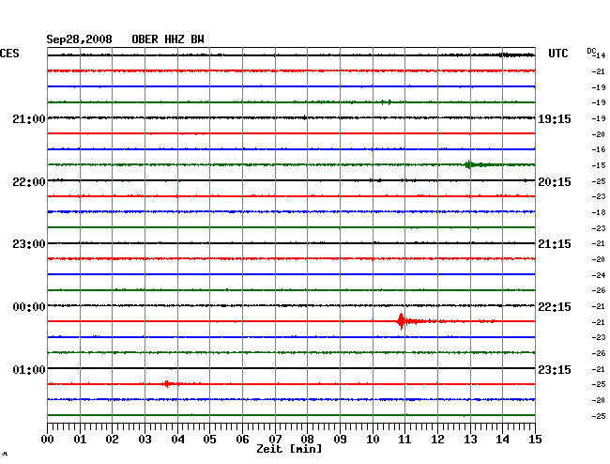The width and height of the screenshot is (610, 464).
Task: Click the "00" minute axis tick label
Action: 48,439
